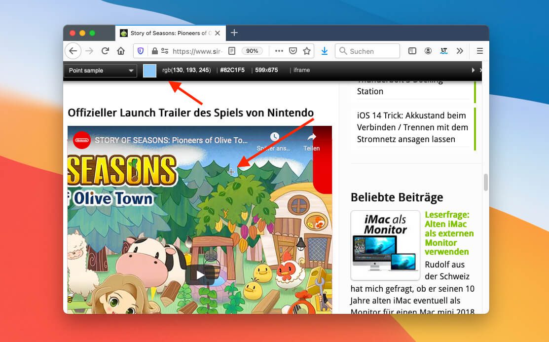The width and height of the screenshot is (549, 342).
Task: Open the Firefox hamburger menu
Action: pos(479,51)
